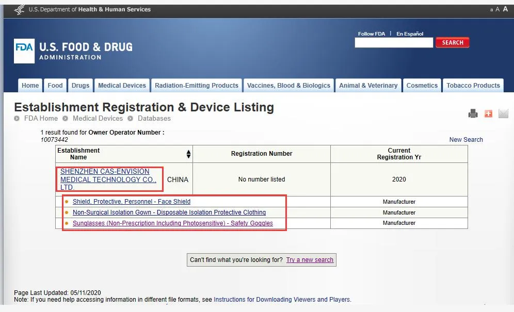Click the Registration Number column header
514x312 pixels.
coord(262,154)
